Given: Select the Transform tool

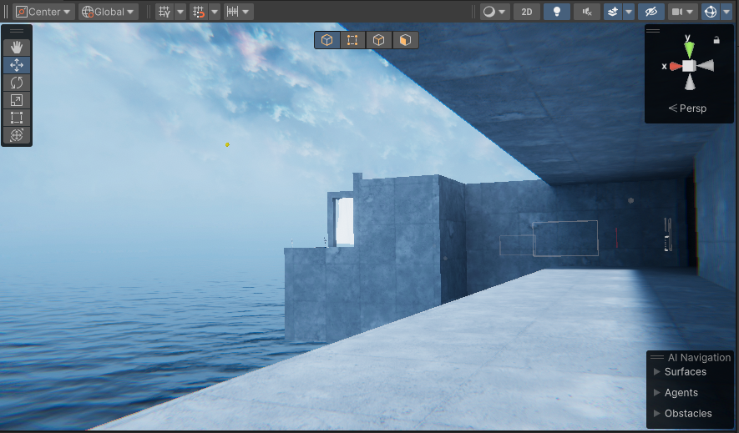Looking at the screenshot, I should pyautogui.click(x=17, y=135).
